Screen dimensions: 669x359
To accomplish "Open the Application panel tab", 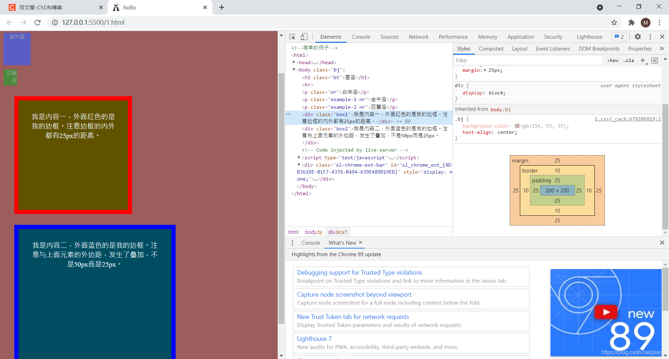I will (520, 37).
